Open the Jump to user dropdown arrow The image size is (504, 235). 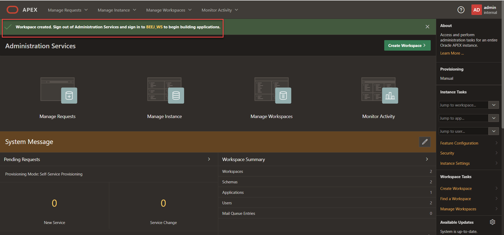point(494,131)
